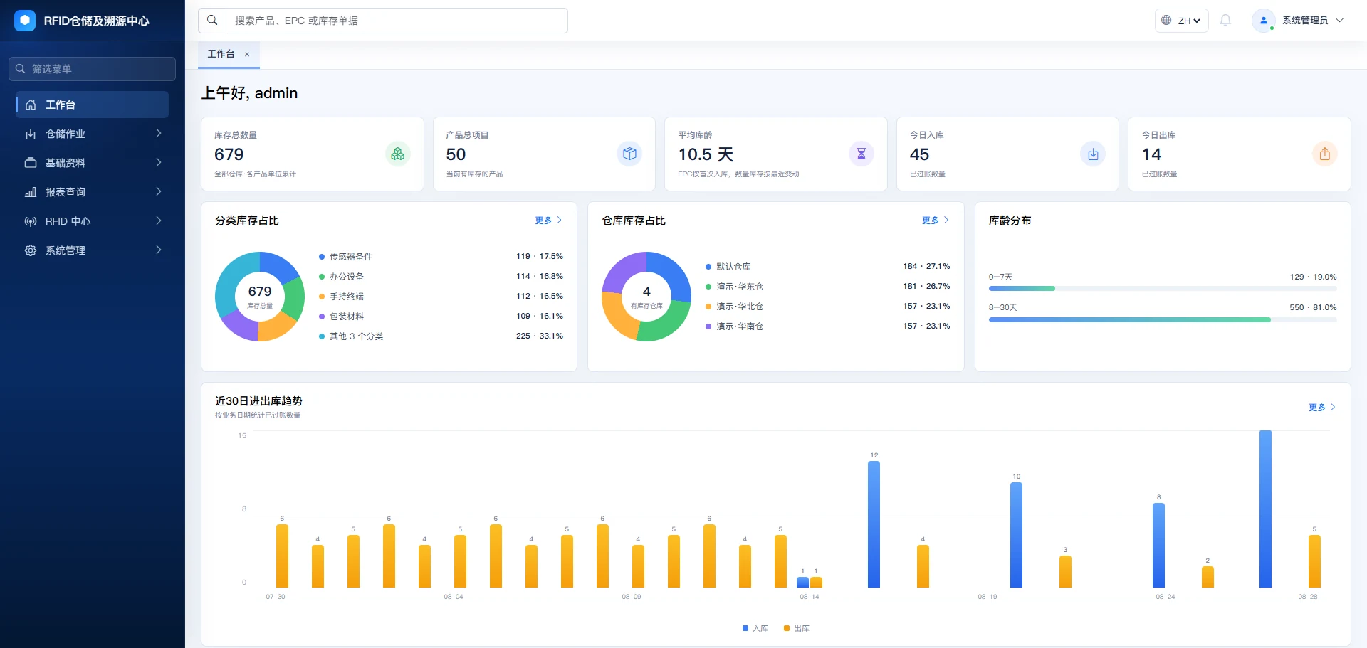Open the 报表查询 menu item
1367x648 pixels.
coord(92,192)
